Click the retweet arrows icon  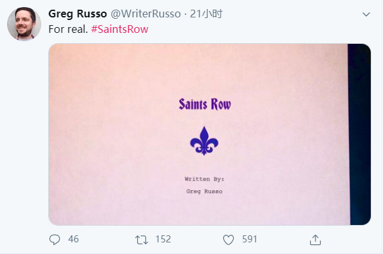[142, 240]
